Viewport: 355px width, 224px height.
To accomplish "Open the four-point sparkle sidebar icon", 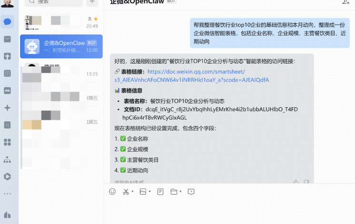I will coord(7,108).
